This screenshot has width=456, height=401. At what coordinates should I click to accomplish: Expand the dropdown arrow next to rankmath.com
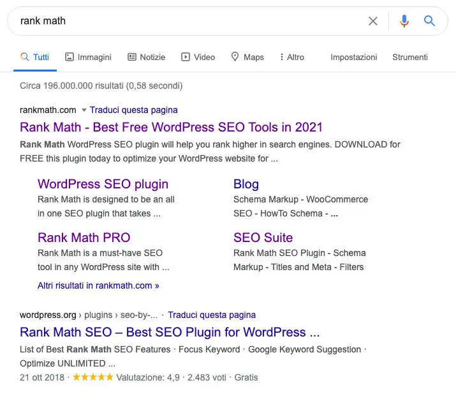tap(84, 110)
